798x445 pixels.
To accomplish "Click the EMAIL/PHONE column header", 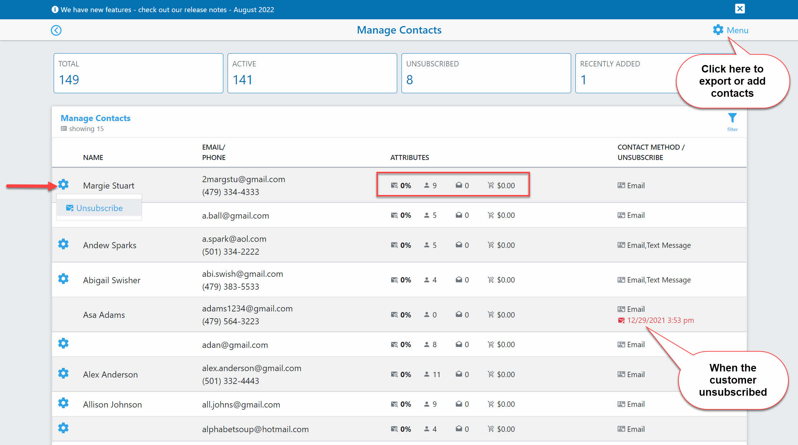I will pos(214,152).
